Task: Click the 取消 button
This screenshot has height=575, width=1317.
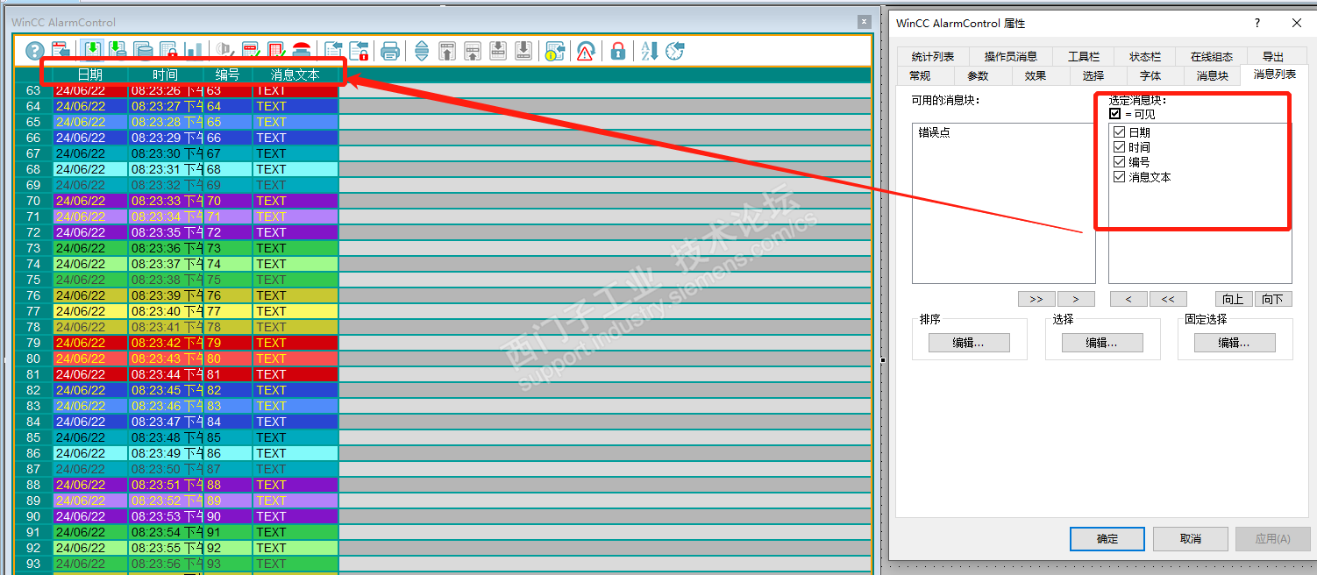Action: (1190, 538)
